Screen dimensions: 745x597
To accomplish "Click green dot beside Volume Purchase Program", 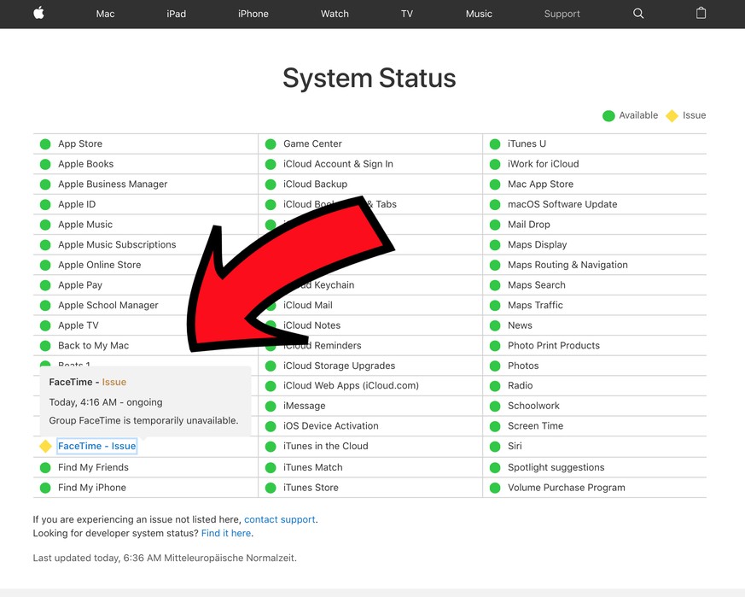I will pyautogui.click(x=495, y=488).
